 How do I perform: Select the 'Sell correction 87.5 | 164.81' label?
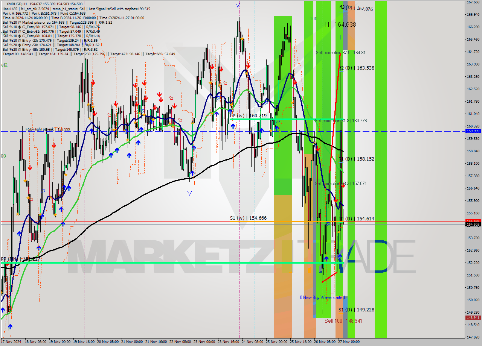[340, 53]
